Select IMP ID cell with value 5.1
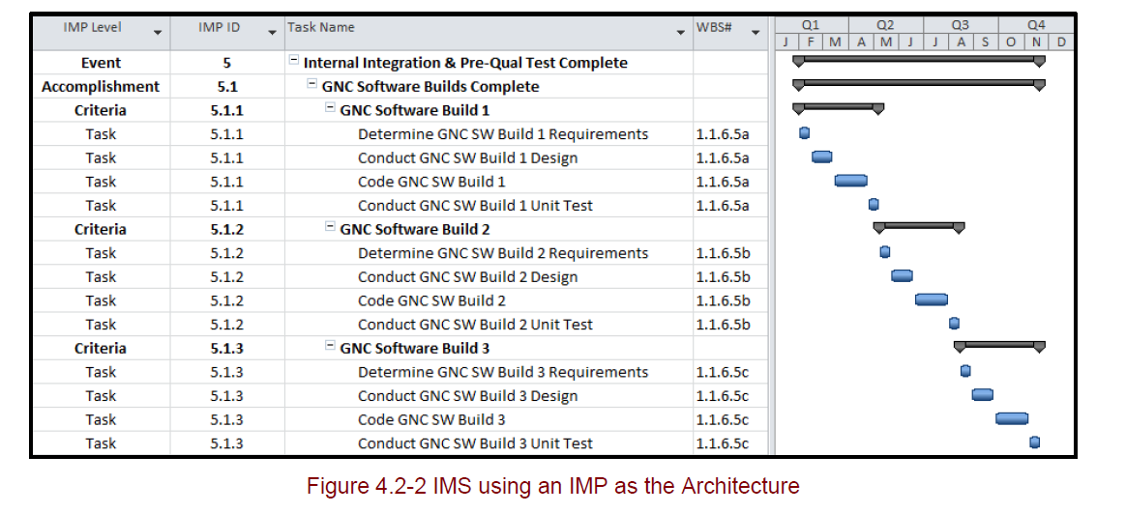 227,86
